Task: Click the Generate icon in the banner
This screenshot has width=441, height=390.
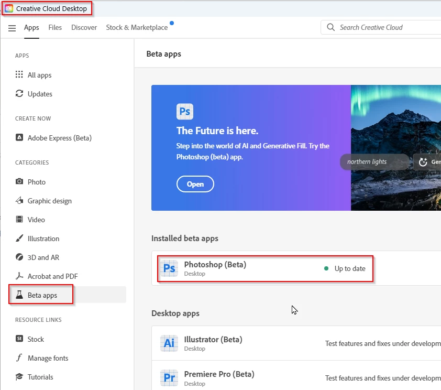Action: (423, 162)
